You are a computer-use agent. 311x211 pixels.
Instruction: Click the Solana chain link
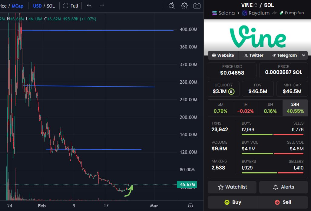tap(223, 13)
